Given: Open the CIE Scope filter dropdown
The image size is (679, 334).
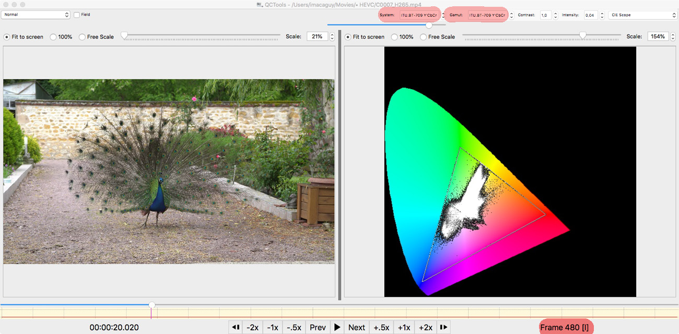Looking at the screenshot, I should click(642, 15).
